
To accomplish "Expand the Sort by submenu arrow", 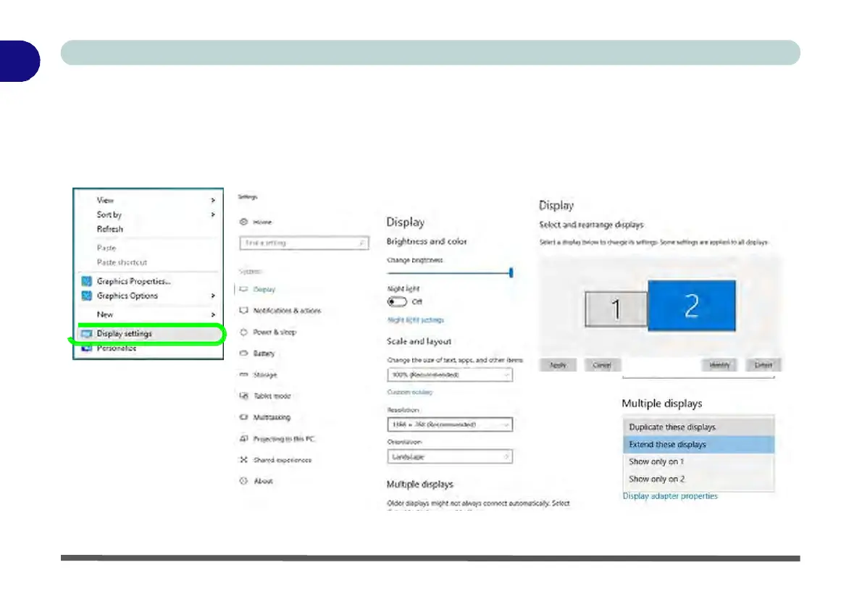I will coord(213,214).
